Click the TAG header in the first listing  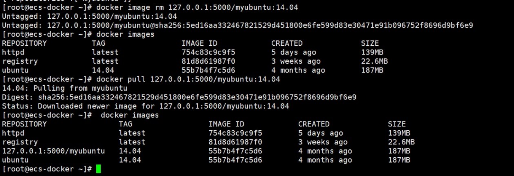coord(98,43)
